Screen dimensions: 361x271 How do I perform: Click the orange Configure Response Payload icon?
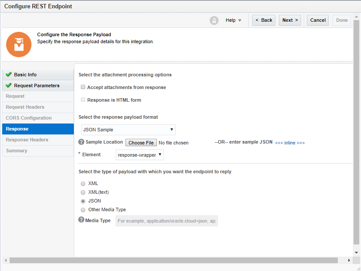point(18,44)
